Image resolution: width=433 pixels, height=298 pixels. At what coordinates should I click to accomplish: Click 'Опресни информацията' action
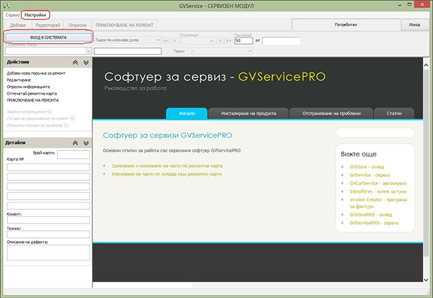(28, 87)
